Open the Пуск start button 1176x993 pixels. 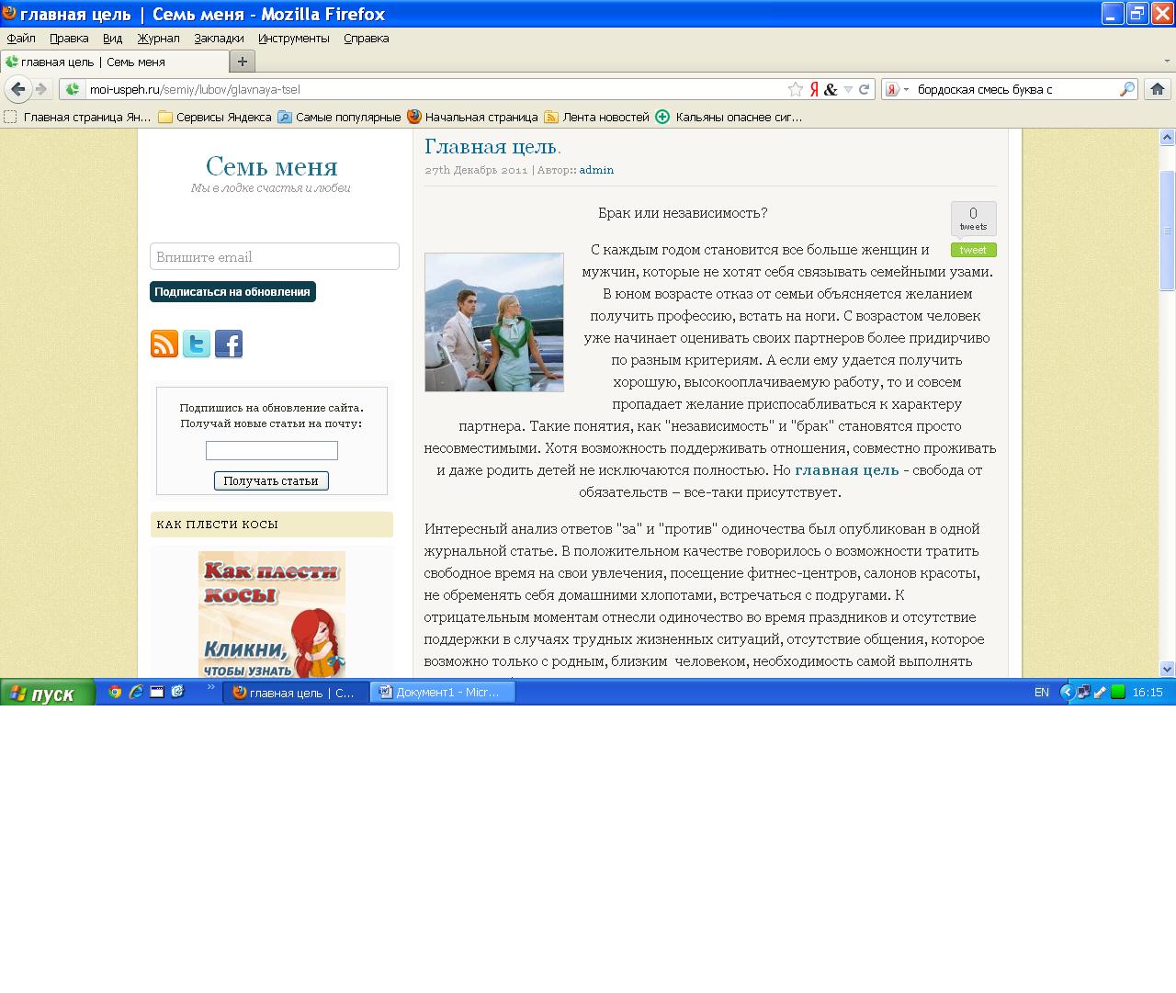pyautogui.click(x=47, y=693)
